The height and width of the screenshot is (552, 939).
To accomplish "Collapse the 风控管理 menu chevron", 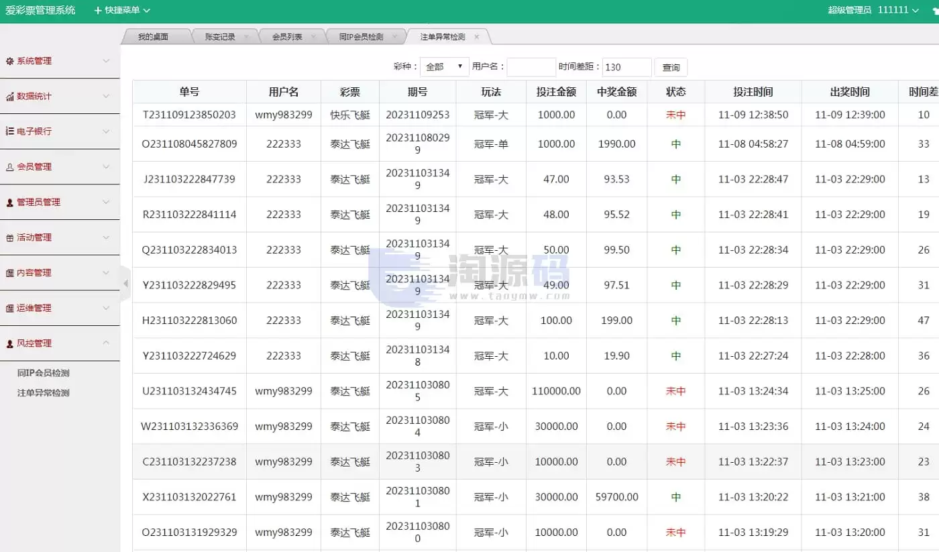I will (x=106, y=343).
